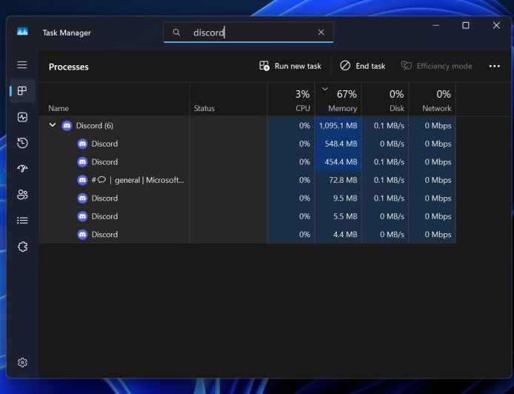Screen dimensions: 514x394
Task: Open the Details sidebar page
Action: click(x=22, y=220)
